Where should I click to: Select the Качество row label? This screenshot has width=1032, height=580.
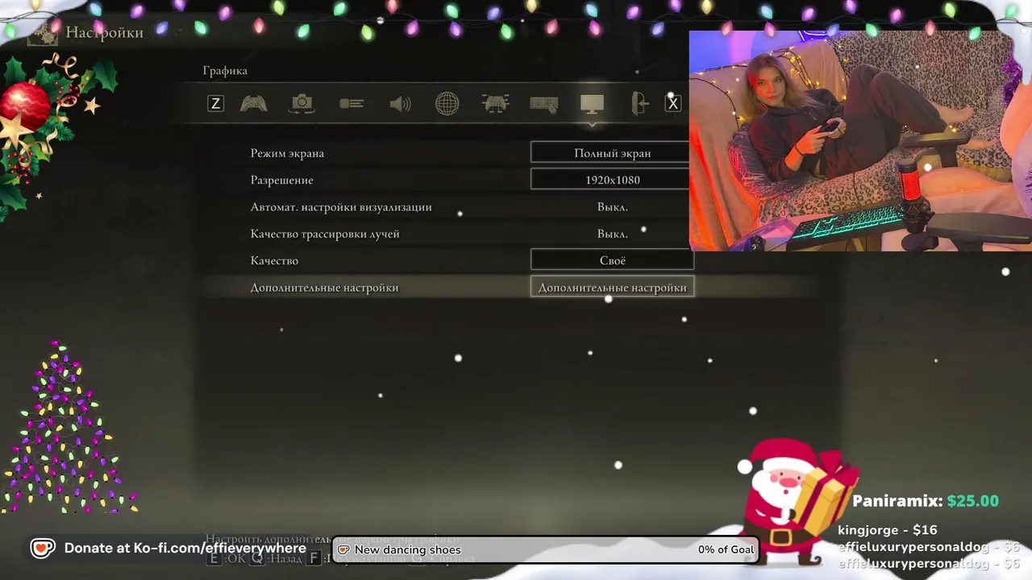click(274, 260)
